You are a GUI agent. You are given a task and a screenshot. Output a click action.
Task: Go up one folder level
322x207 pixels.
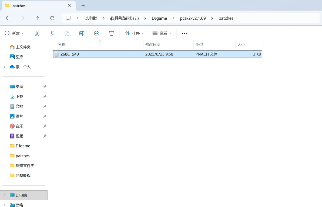pyautogui.click(x=37, y=18)
